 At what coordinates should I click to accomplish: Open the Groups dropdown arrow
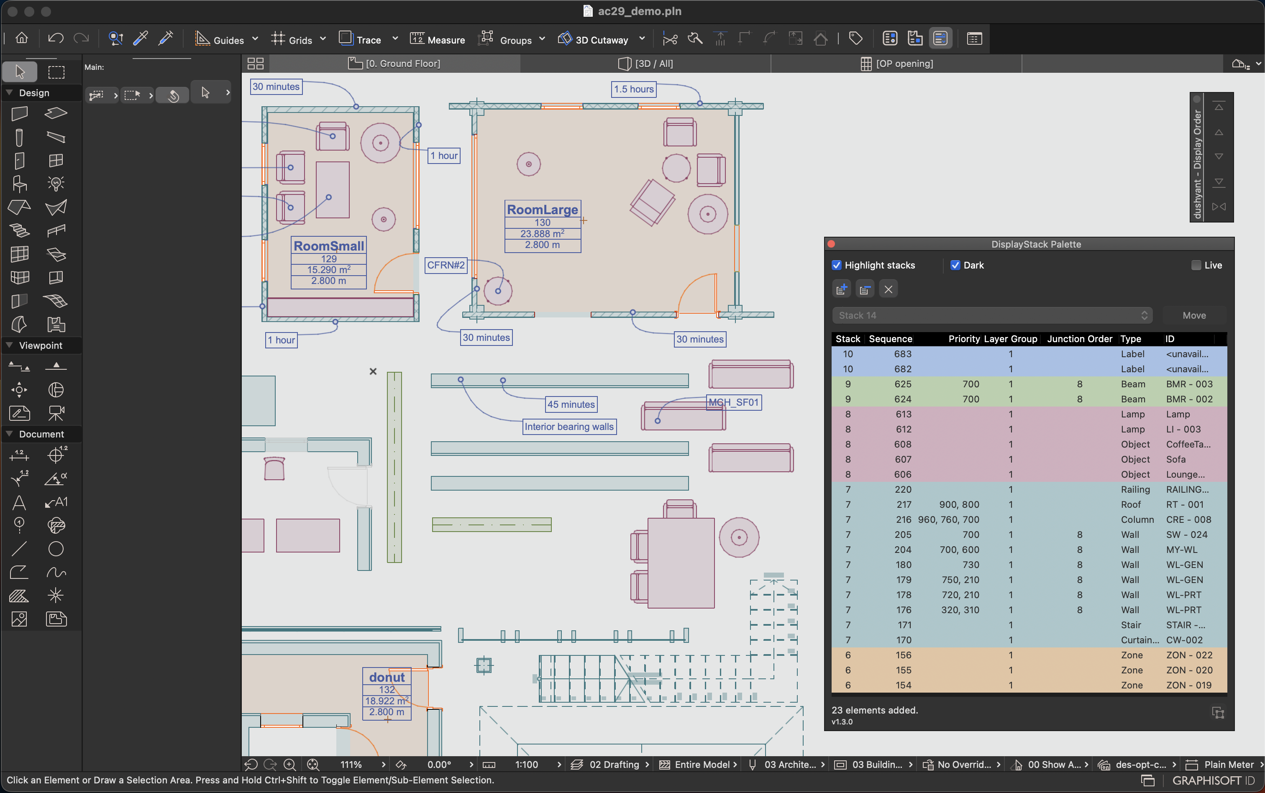542,39
